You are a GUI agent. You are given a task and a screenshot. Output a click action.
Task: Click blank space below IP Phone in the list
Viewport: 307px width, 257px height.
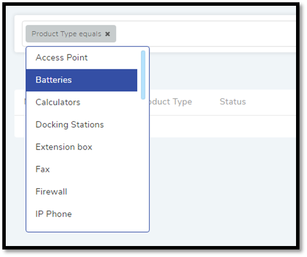click(81, 228)
